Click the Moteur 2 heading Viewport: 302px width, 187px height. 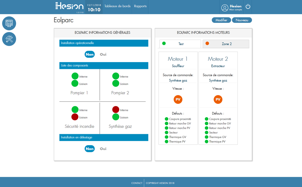(218, 59)
